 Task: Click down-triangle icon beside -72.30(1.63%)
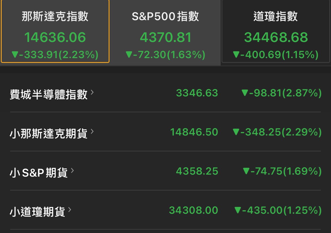(129, 54)
